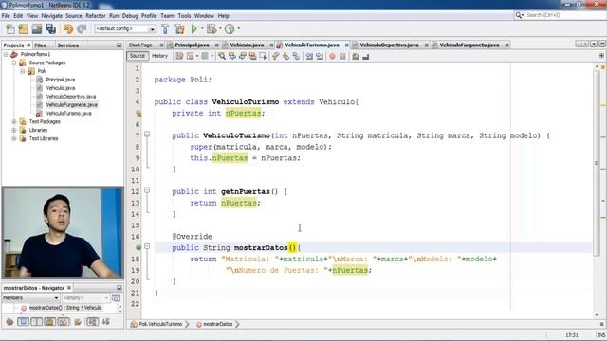
Task: Click the Uncomment code icon
Action: coord(365,57)
